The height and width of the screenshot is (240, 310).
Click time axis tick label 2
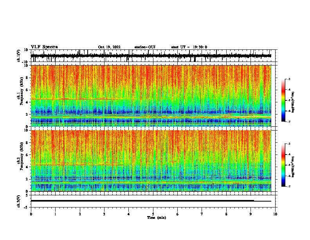pyautogui.click(x=80, y=214)
